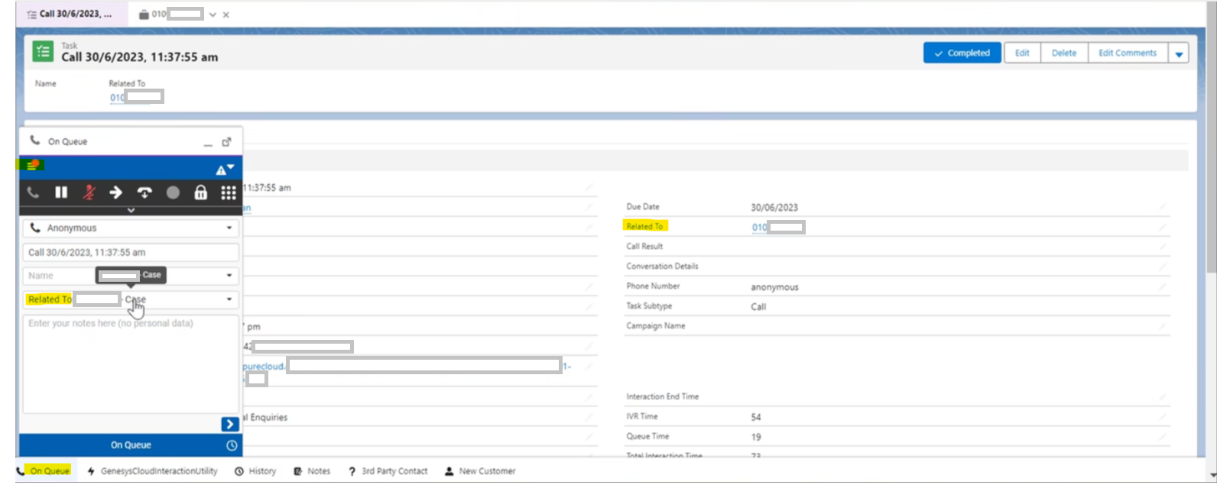The width and height of the screenshot is (1217, 501).
Task: Pop out the softphone panel
Action: [226, 142]
